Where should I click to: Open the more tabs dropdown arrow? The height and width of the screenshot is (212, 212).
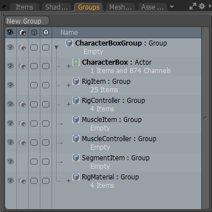pos(172,7)
